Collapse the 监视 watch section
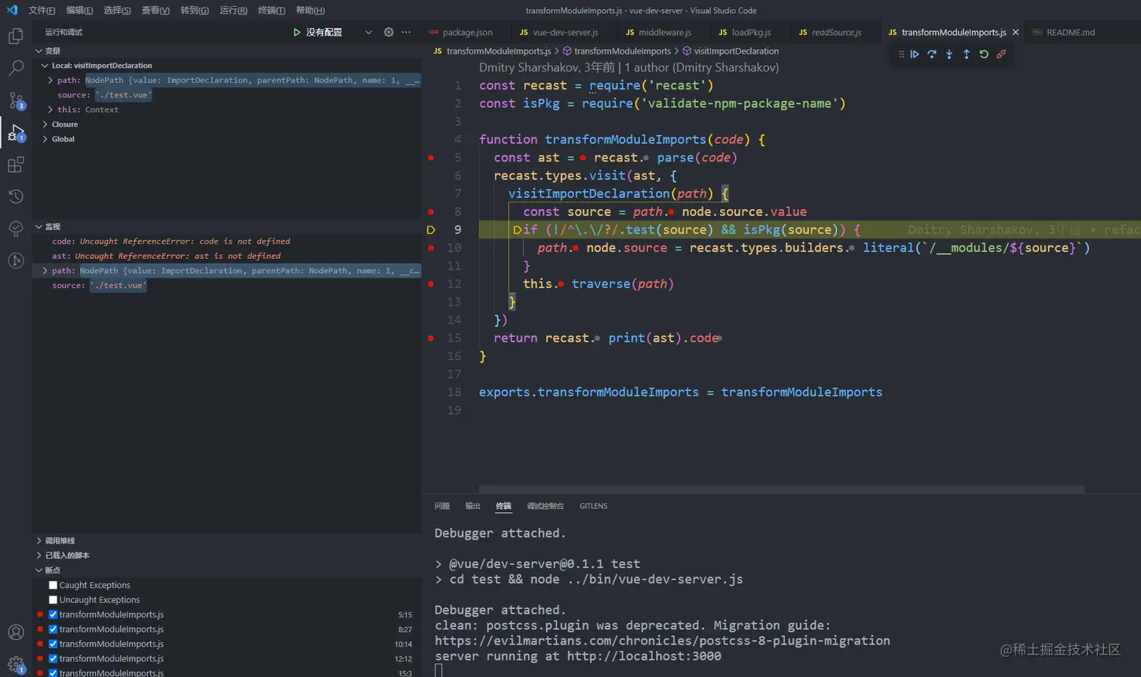The image size is (1141, 677). (38, 226)
